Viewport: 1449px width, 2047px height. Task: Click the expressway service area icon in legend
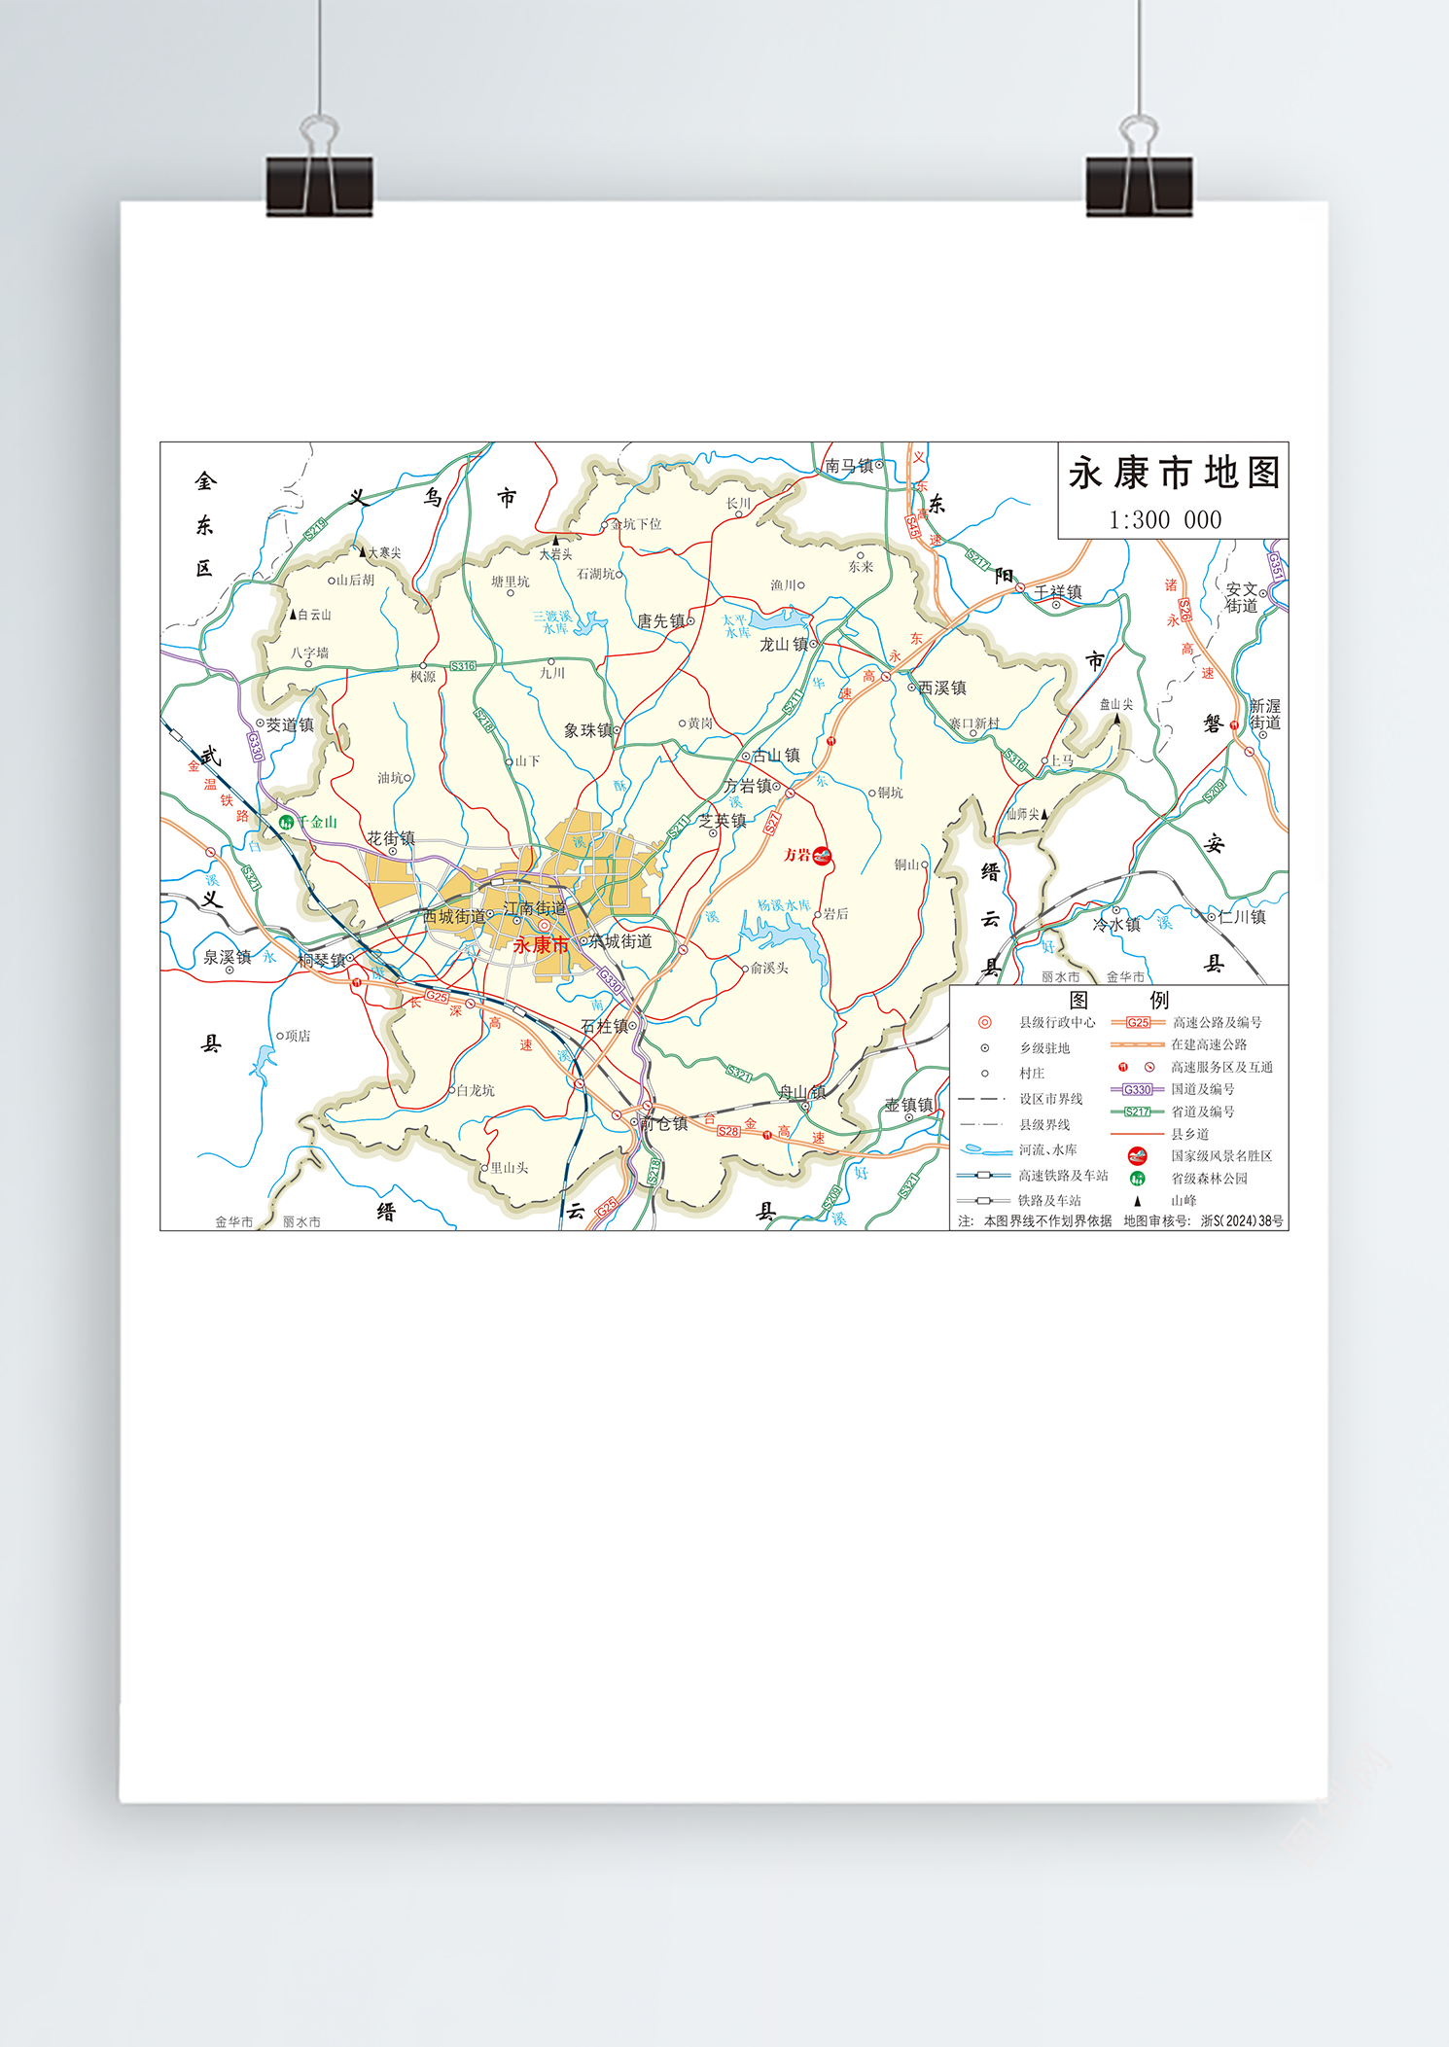[1123, 1067]
